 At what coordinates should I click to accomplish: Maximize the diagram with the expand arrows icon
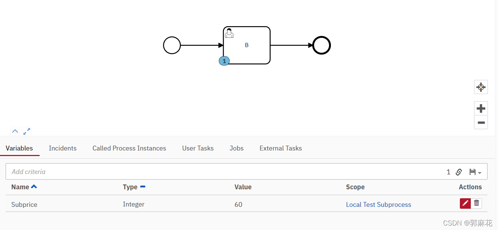point(27,131)
